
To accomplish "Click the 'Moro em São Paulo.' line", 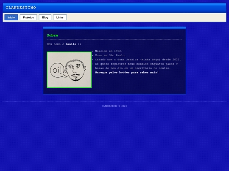I will (x=110, y=55).
